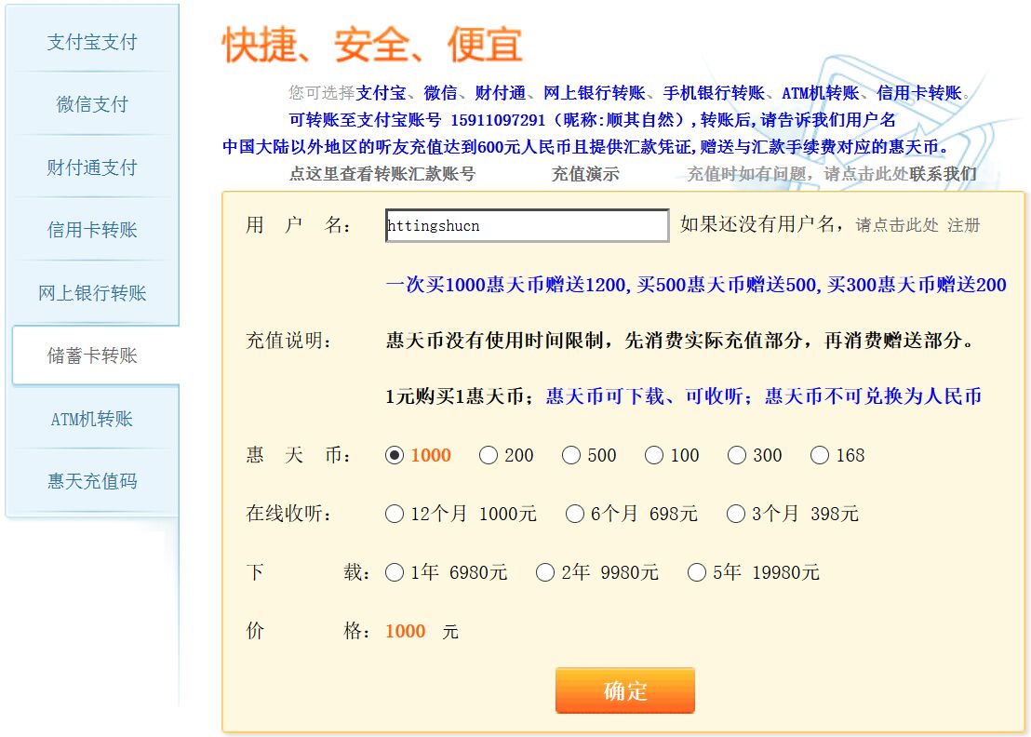
Task: Select the 168 惠天币 option
Action: (819, 455)
